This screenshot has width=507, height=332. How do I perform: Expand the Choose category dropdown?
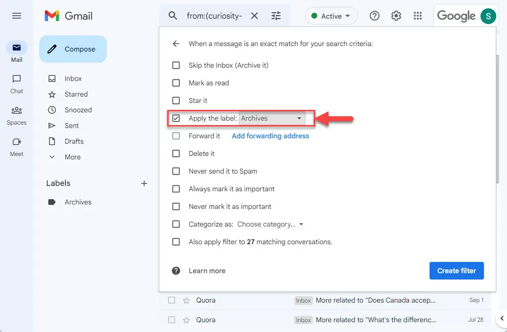pyautogui.click(x=271, y=224)
